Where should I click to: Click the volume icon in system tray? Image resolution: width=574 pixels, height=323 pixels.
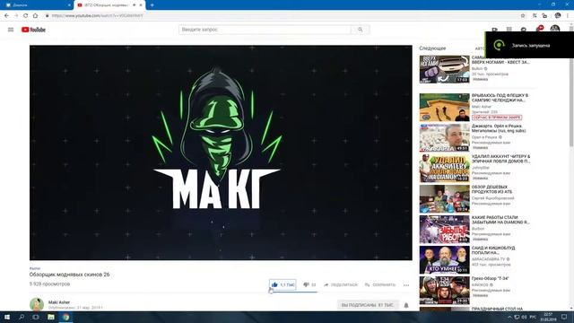524,317
